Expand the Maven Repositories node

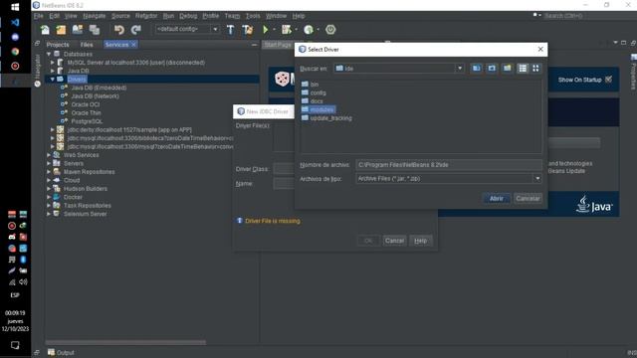(x=49, y=172)
